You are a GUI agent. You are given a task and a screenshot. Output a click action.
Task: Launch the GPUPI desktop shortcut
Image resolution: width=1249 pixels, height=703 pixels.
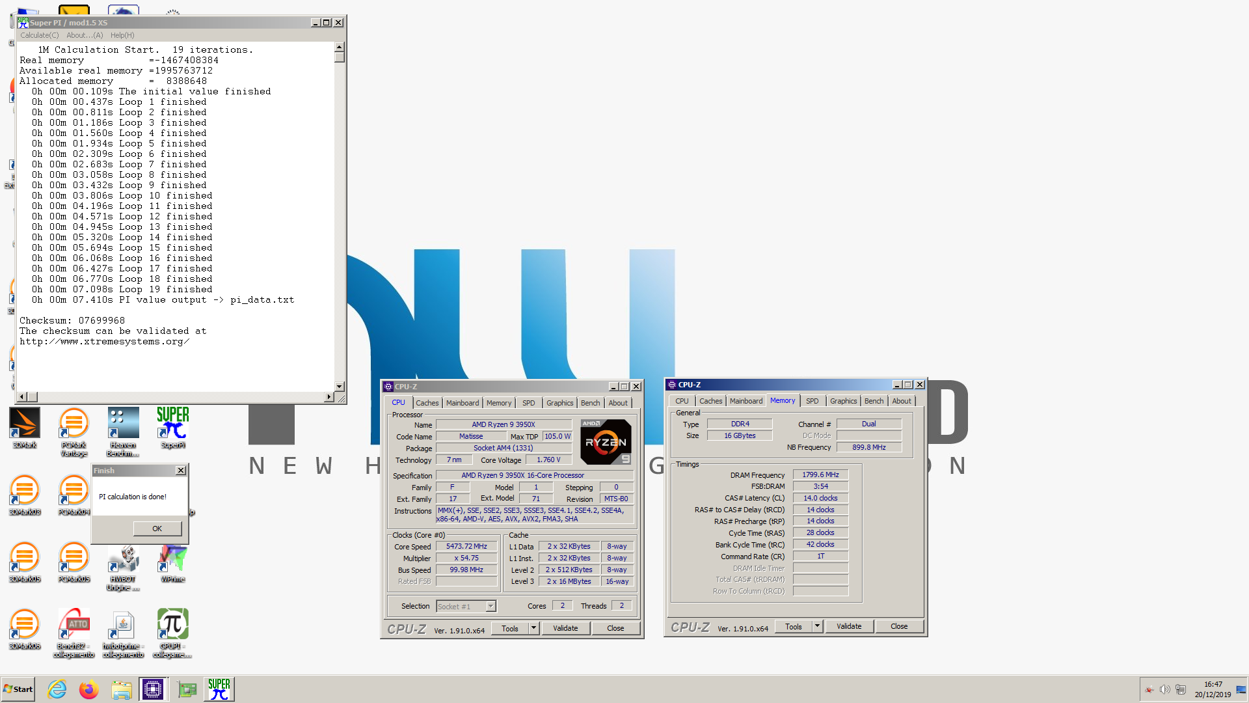[172, 633]
